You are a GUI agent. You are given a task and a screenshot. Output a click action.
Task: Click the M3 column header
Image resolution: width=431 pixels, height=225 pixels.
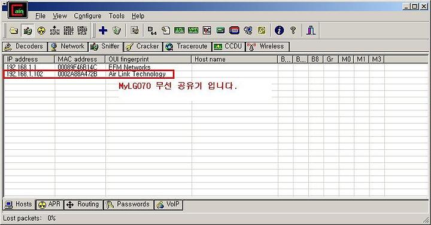coord(377,59)
